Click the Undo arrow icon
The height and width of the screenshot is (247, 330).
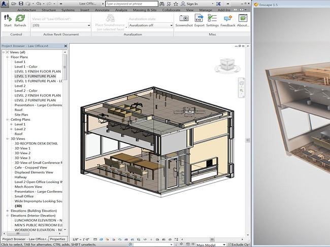tap(39, 4)
